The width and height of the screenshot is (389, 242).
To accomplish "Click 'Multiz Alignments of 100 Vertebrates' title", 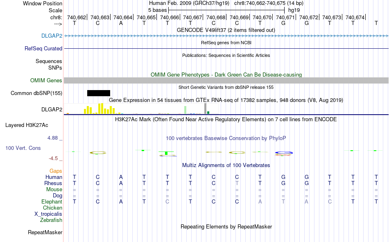I will click(226, 165).
